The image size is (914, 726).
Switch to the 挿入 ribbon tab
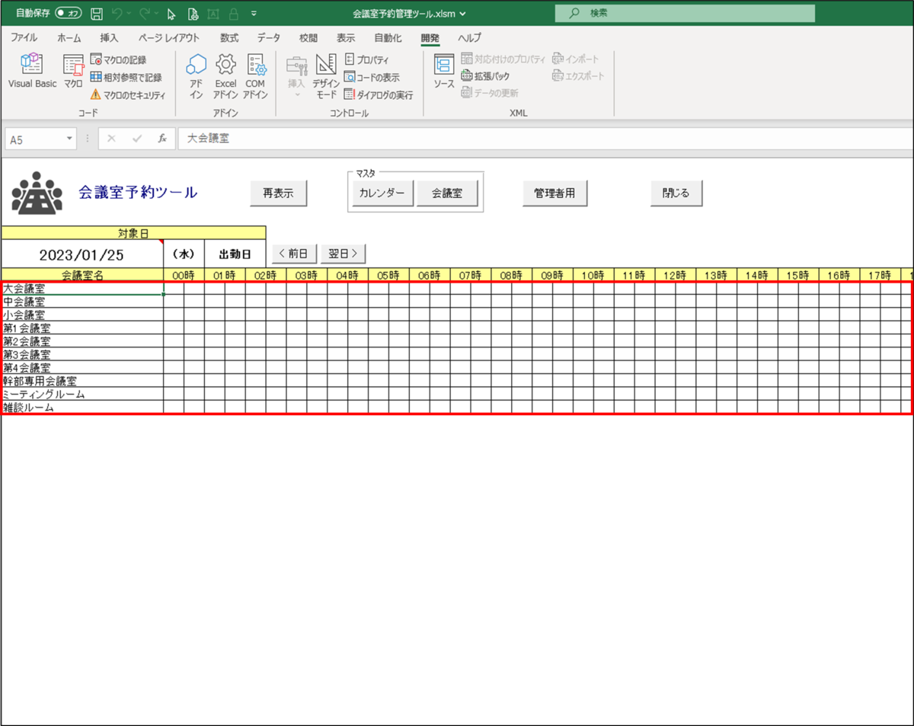pos(109,37)
